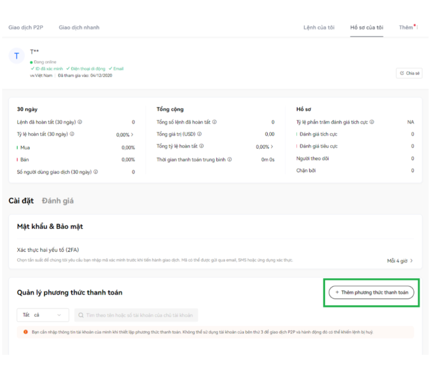Click the Chia sẻ share button
The width and height of the screenshot is (431, 367).
tap(409, 73)
